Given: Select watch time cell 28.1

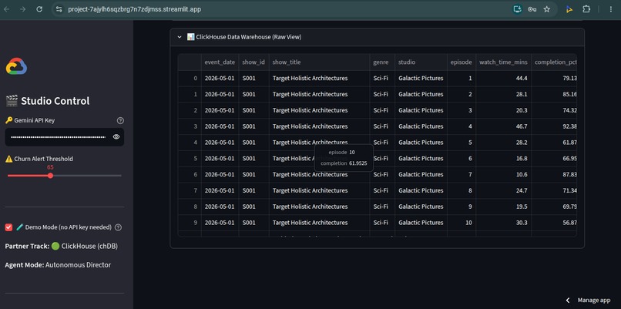Looking at the screenshot, I should pos(503,94).
